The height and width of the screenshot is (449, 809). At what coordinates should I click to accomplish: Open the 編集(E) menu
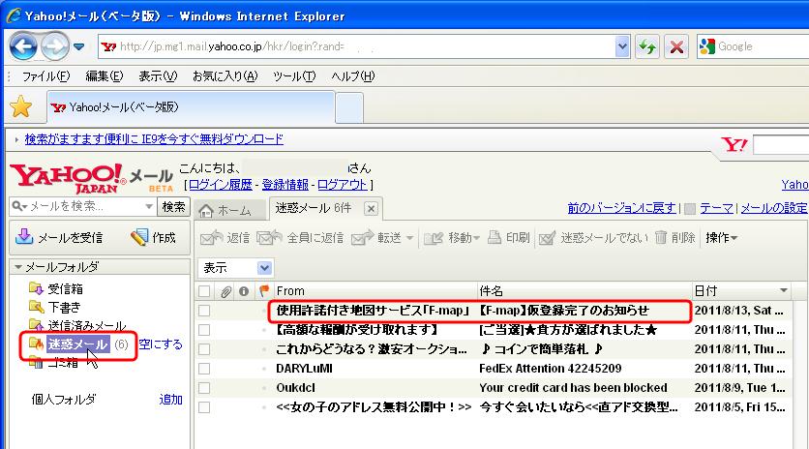(x=104, y=76)
